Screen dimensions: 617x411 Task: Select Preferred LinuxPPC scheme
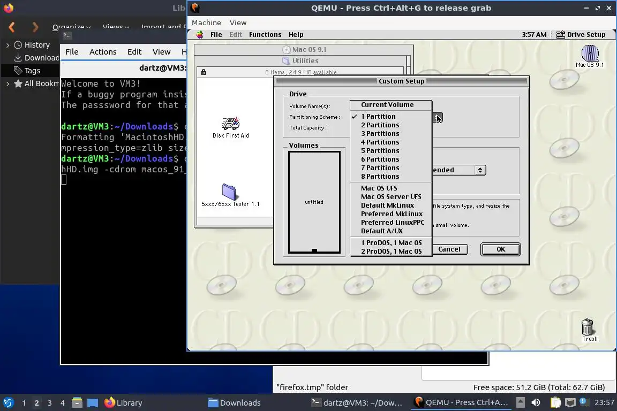point(391,223)
